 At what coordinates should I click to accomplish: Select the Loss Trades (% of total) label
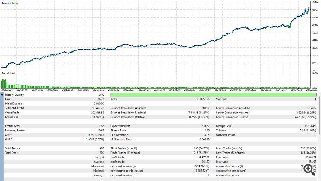[x=230, y=153]
